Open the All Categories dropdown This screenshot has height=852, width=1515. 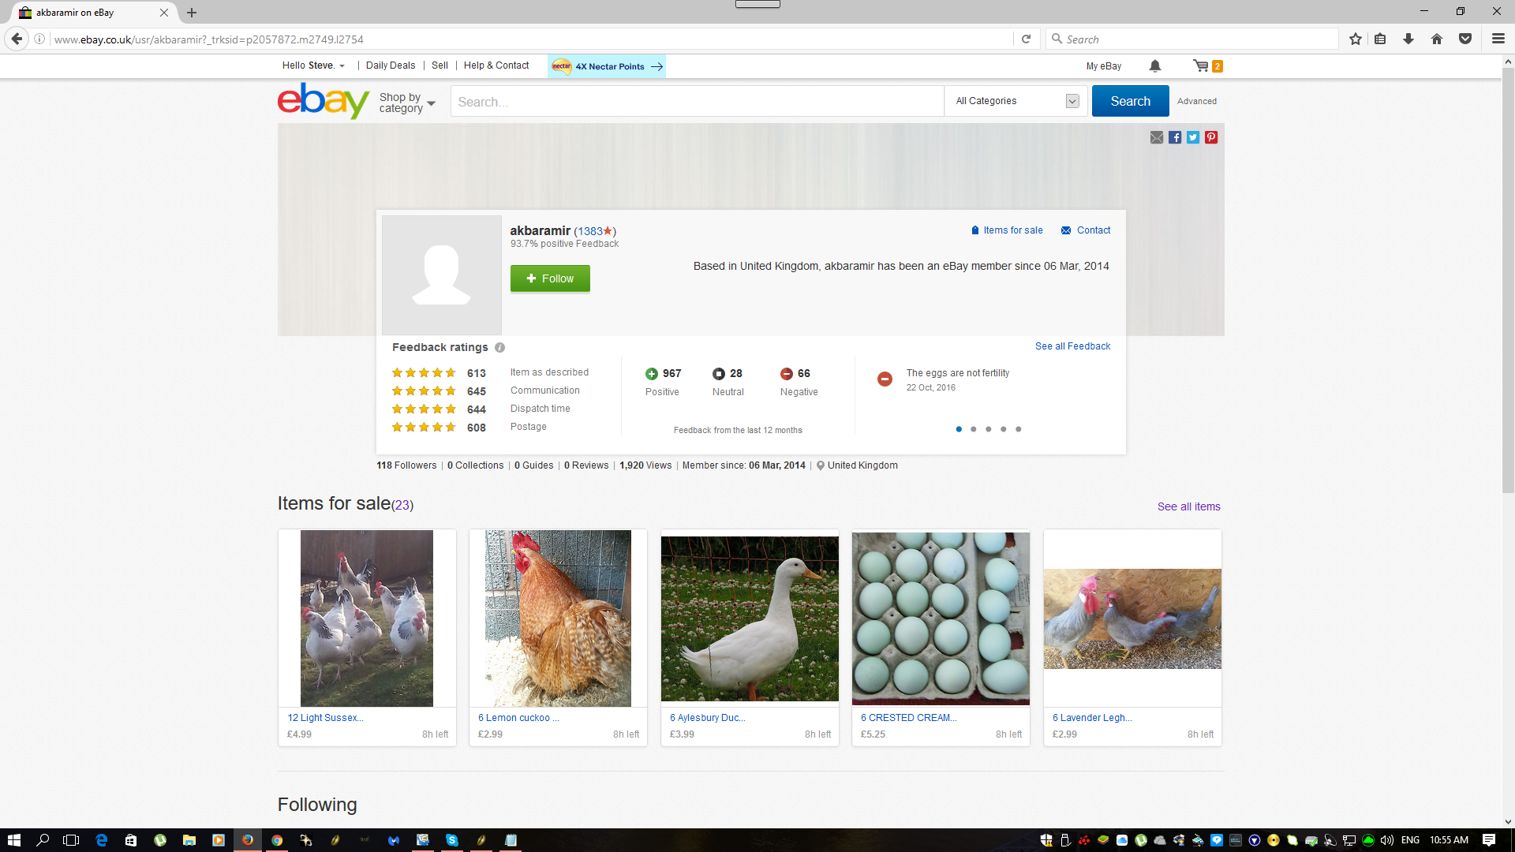1016,101
